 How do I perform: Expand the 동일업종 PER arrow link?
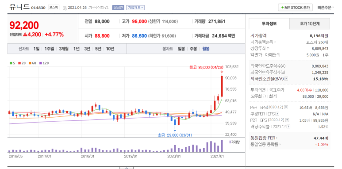[x=265, y=138]
